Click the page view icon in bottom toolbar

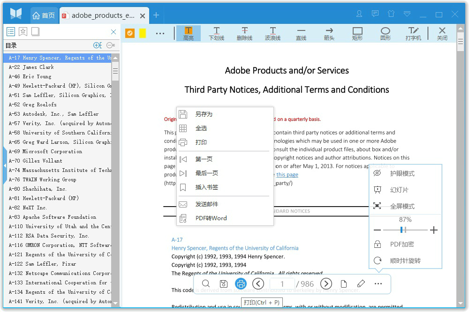pyautogui.click(x=344, y=283)
